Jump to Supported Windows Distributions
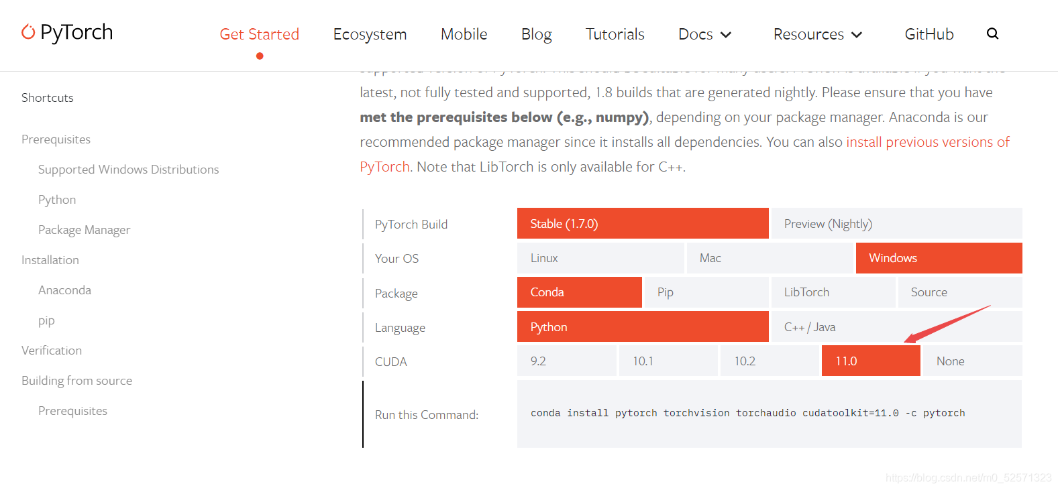This screenshot has width=1058, height=490. click(x=128, y=170)
